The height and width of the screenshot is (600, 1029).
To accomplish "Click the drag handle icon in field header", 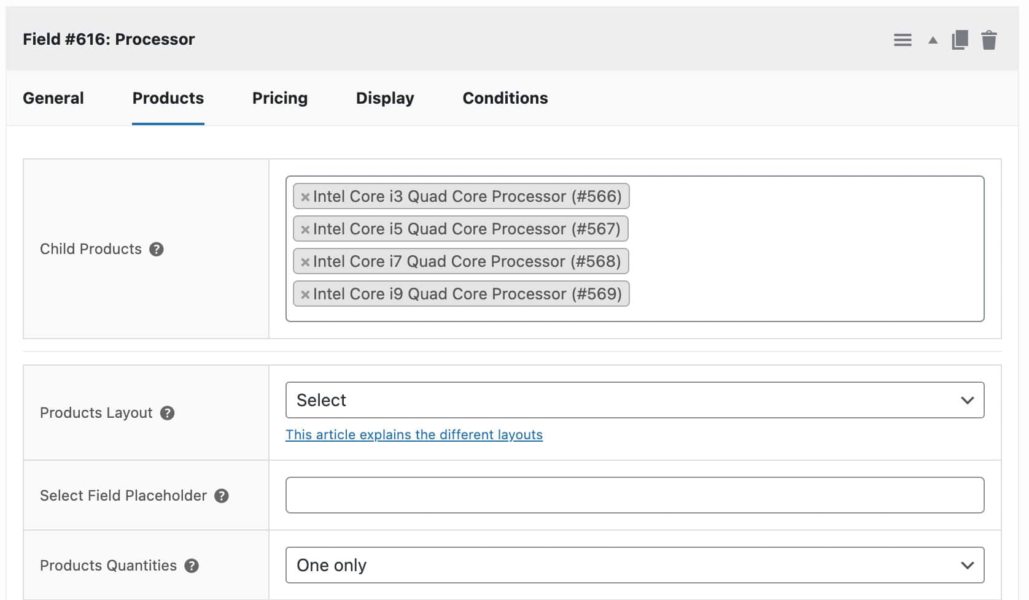I will pos(903,39).
